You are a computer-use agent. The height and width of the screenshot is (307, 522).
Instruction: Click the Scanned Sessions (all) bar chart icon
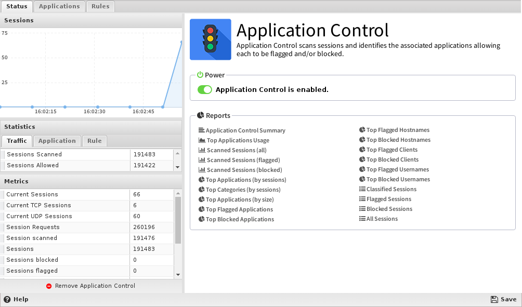coord(202,150)
